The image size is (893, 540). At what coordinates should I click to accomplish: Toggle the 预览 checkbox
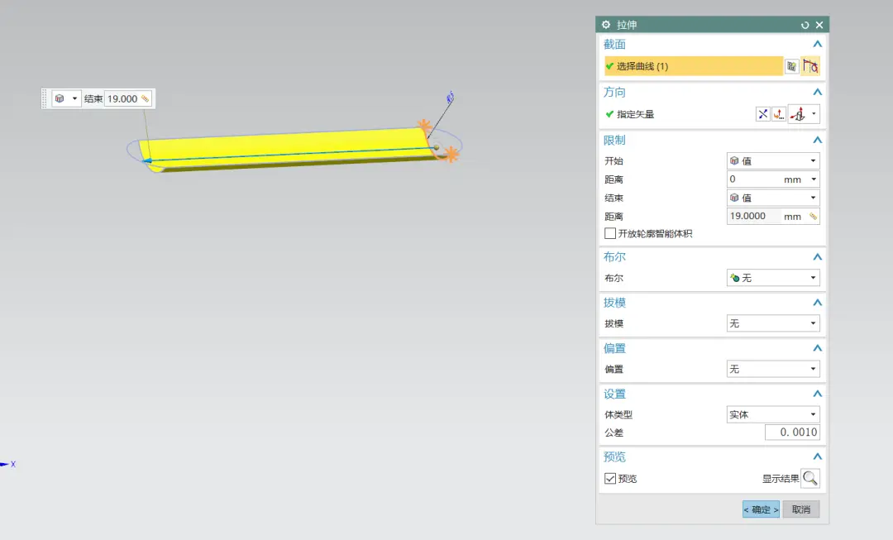tap(610, 479)
